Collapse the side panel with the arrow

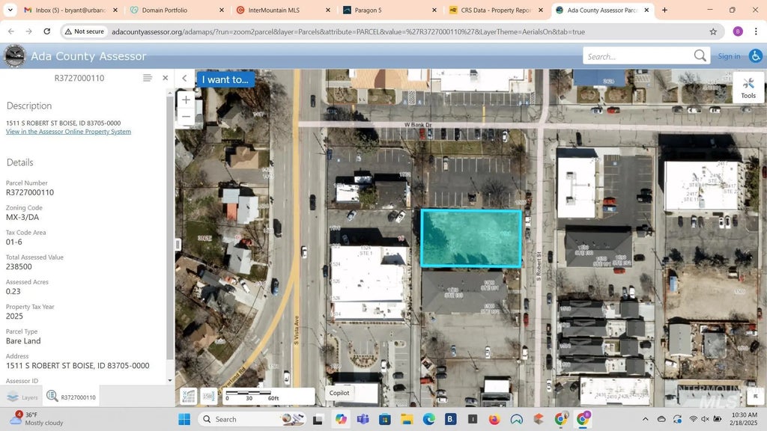[184, 79]
